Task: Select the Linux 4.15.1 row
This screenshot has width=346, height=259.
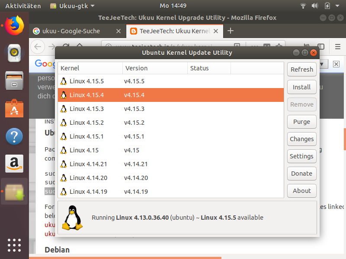Action: point(171,136)
